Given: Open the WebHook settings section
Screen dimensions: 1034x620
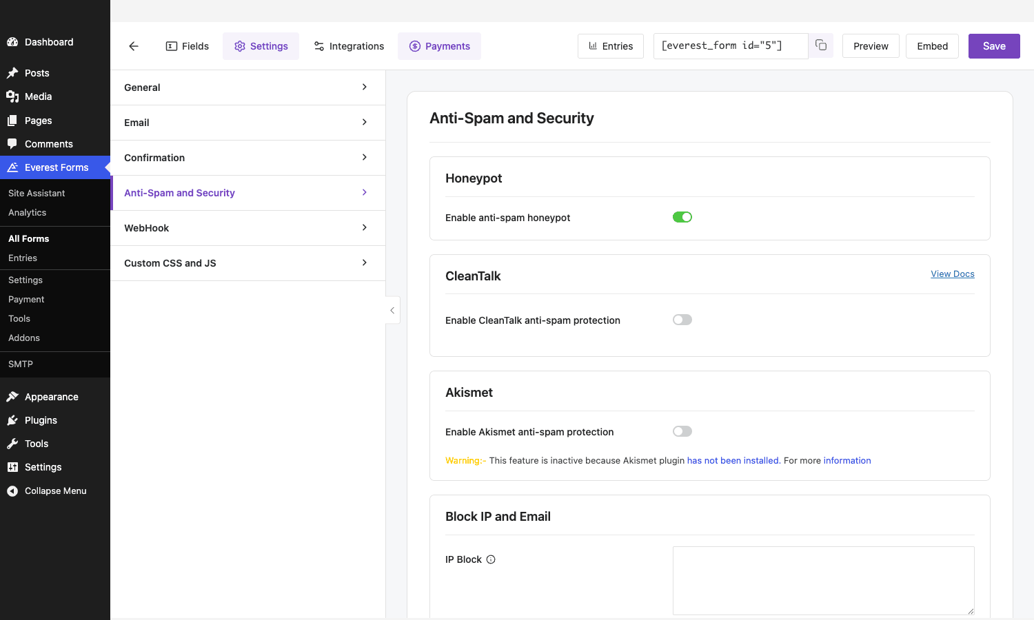Looking at the screenshot, I should 248,228.
